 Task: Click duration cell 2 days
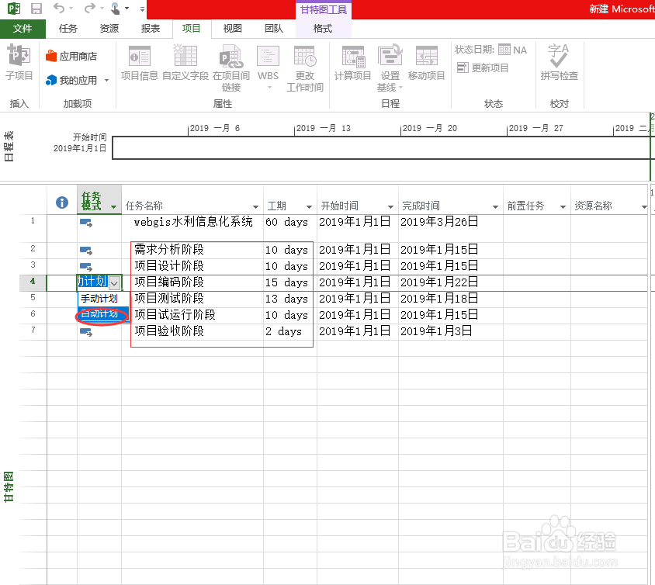pos(283,331)
